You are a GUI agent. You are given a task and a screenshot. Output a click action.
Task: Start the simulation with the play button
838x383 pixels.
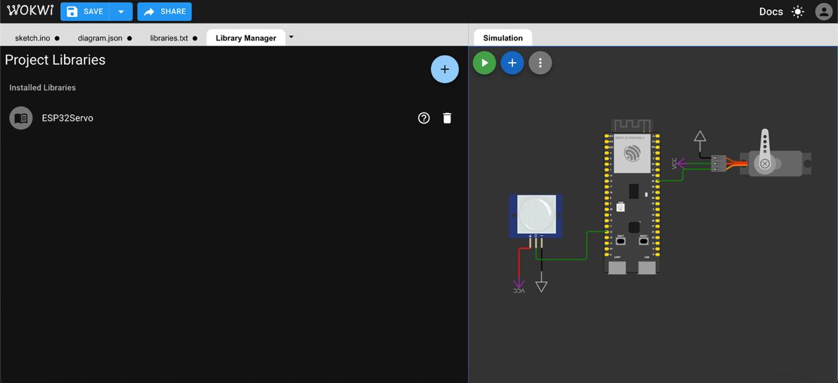(484, 63)
